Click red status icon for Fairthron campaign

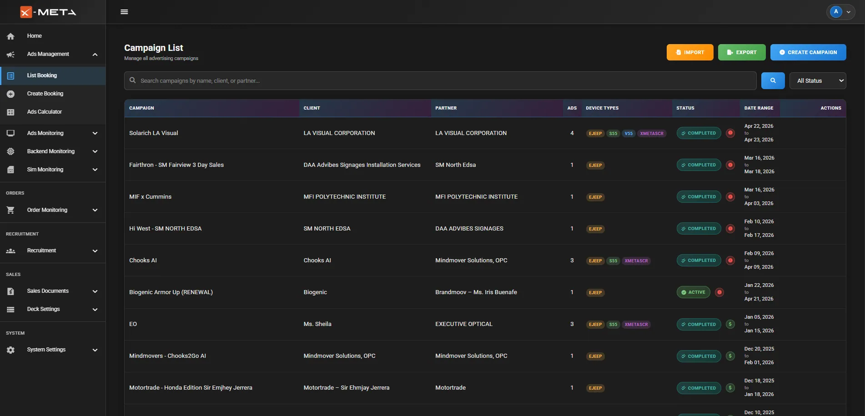[730, 165]
